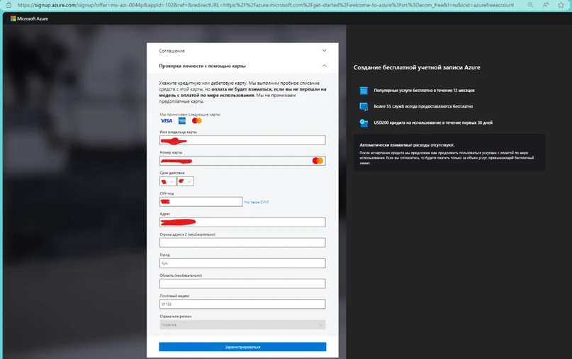Screen dimensions: 572x359
Task: Click Проверка личности с помощью карты header
Action: [242, 66]
